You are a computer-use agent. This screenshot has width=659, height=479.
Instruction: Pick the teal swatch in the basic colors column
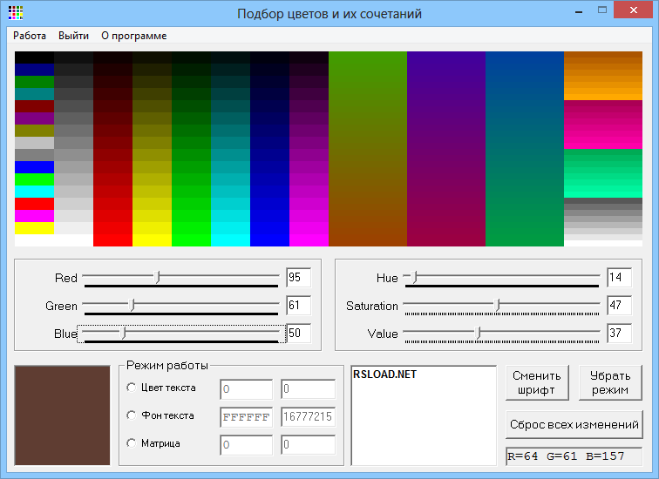35,94
